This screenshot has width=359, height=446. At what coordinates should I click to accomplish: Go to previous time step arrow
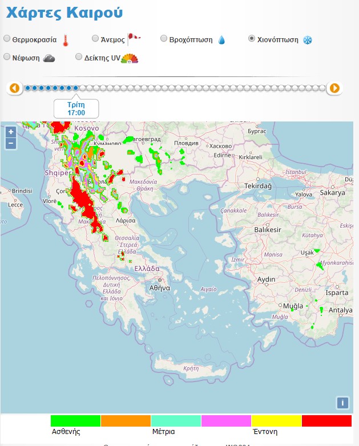click(15, 88)
